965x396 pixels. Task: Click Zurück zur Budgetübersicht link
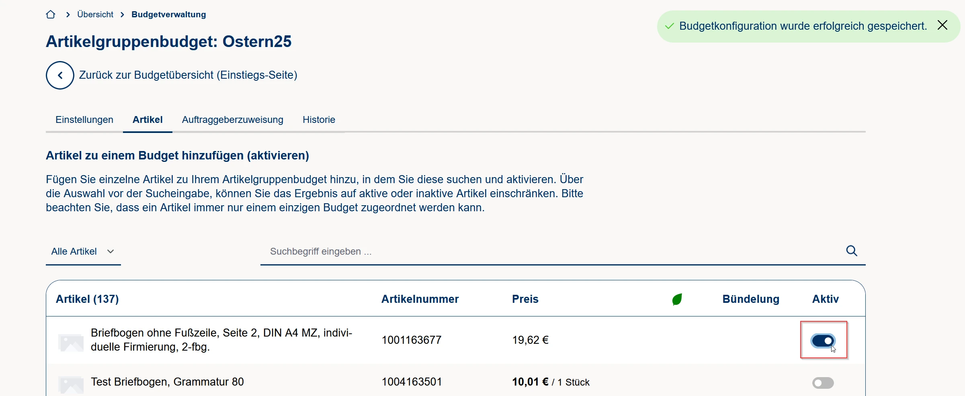coord(188,75)
